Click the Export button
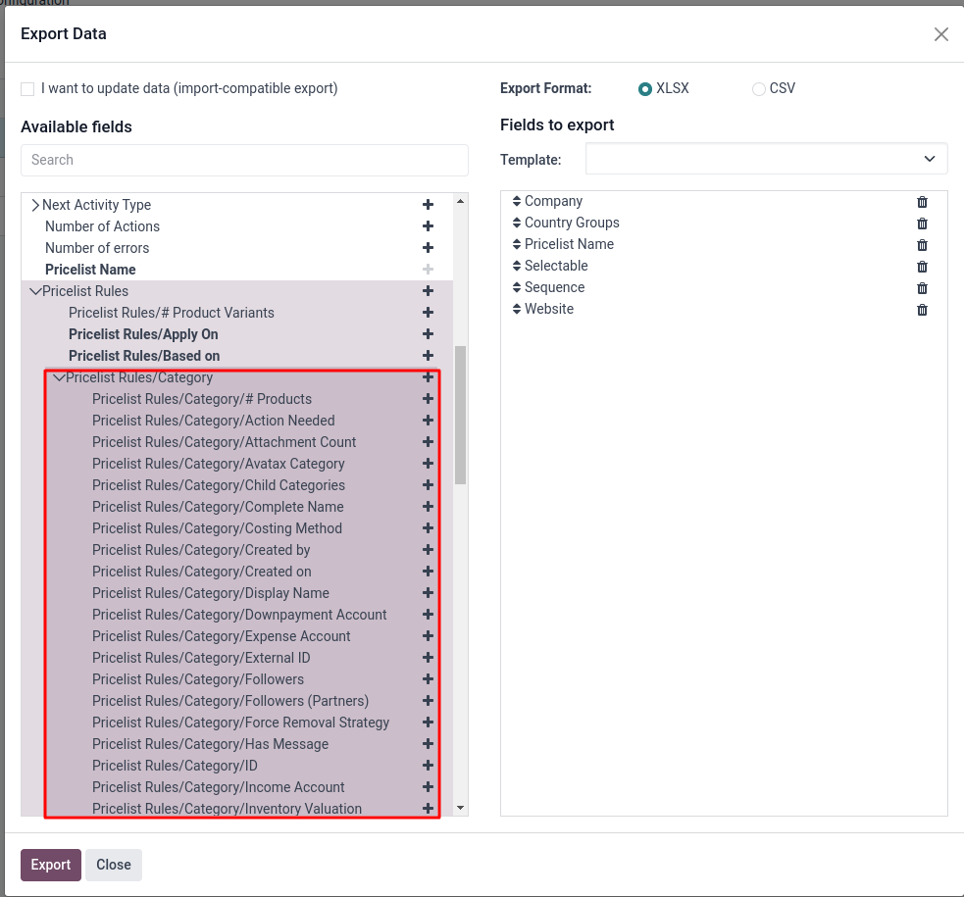This screenshot has height=897, width=964. pyautogui.click(x=51, y=865)
